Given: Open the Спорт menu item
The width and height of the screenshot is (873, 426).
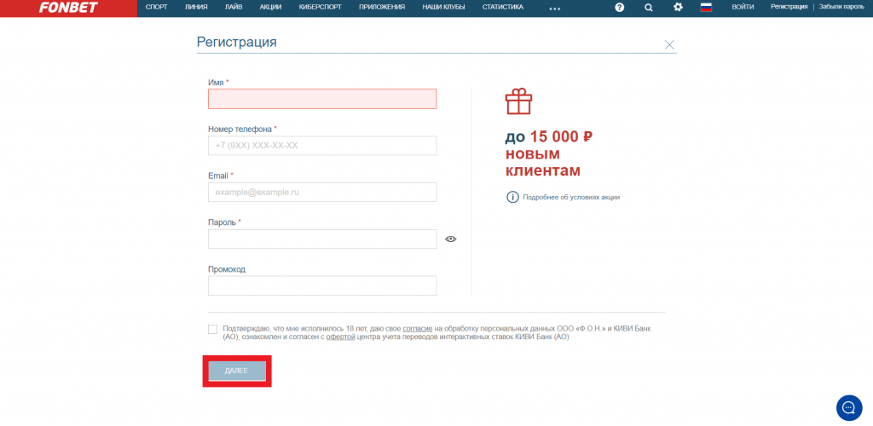Looking at the screenshot, I should [x=156, y=7].
